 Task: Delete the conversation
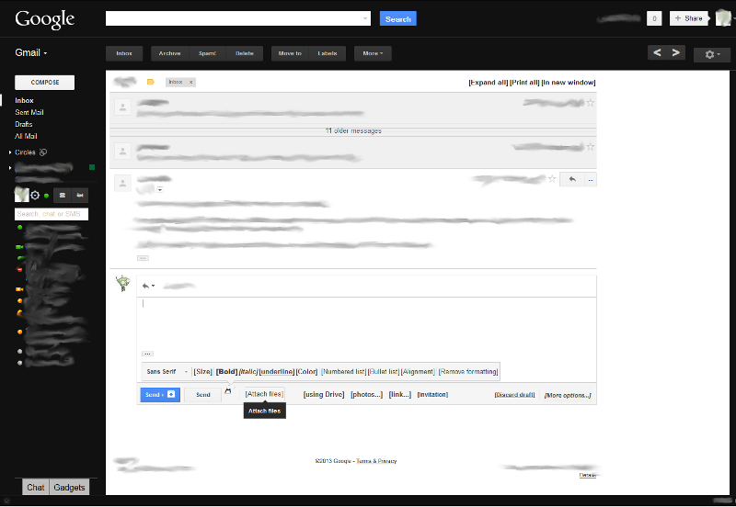[245, 53]
